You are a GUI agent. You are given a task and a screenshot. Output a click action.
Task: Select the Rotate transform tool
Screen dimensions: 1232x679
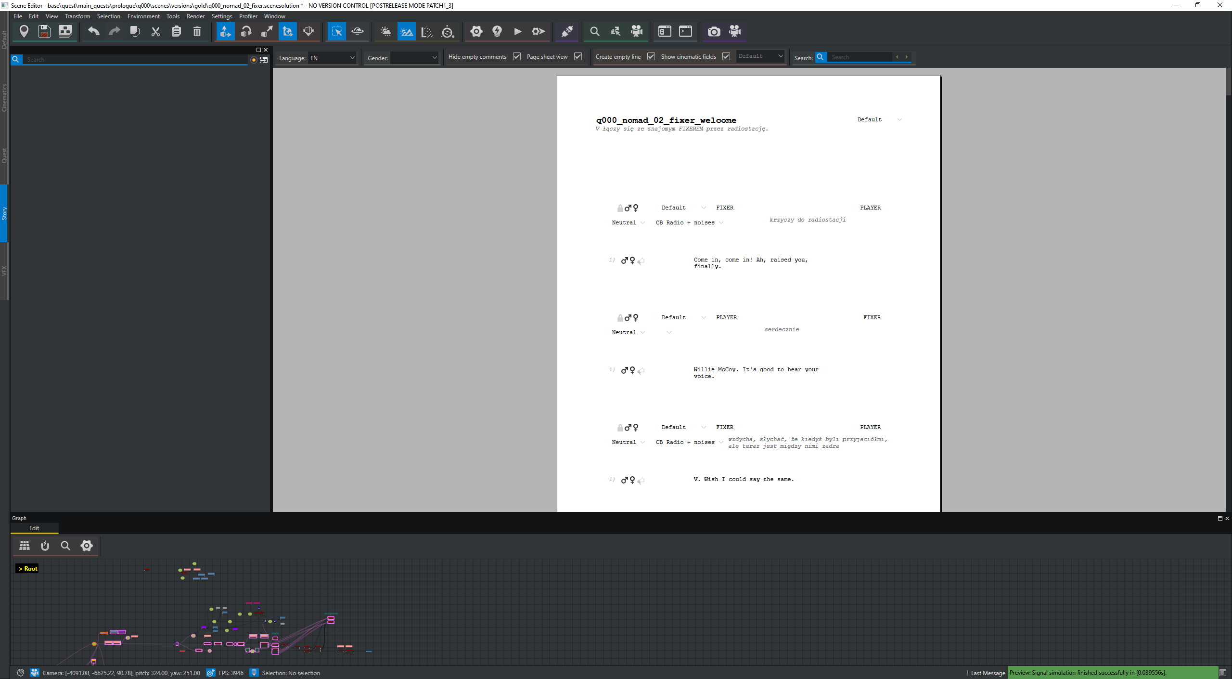(x=246, y=32)
